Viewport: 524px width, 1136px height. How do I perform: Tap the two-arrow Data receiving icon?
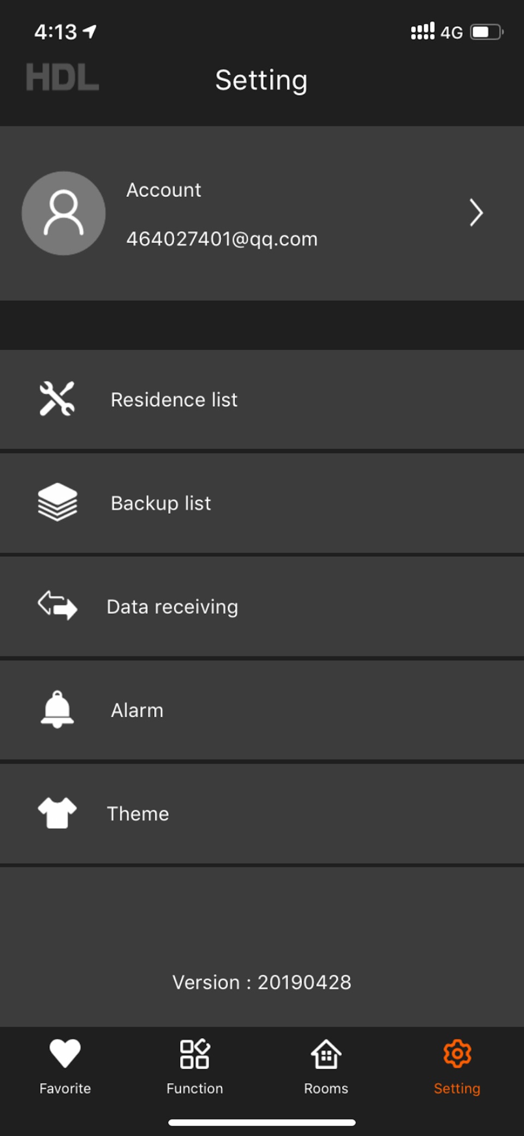tap(57, 605)
